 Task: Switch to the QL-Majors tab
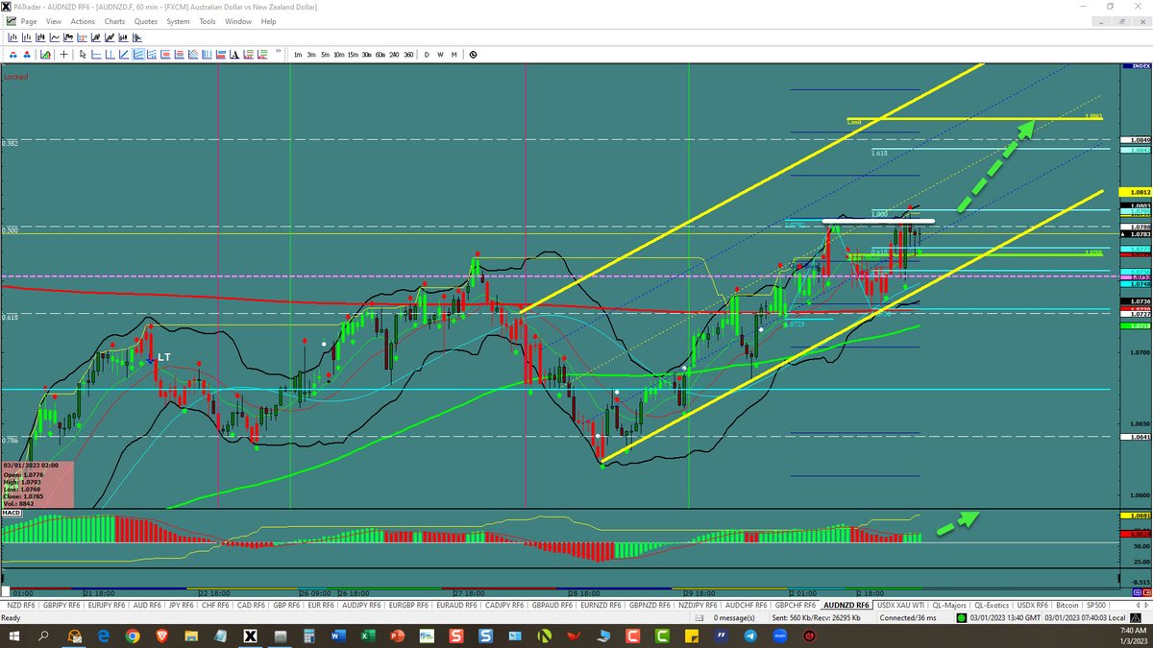tap(949, 606)
